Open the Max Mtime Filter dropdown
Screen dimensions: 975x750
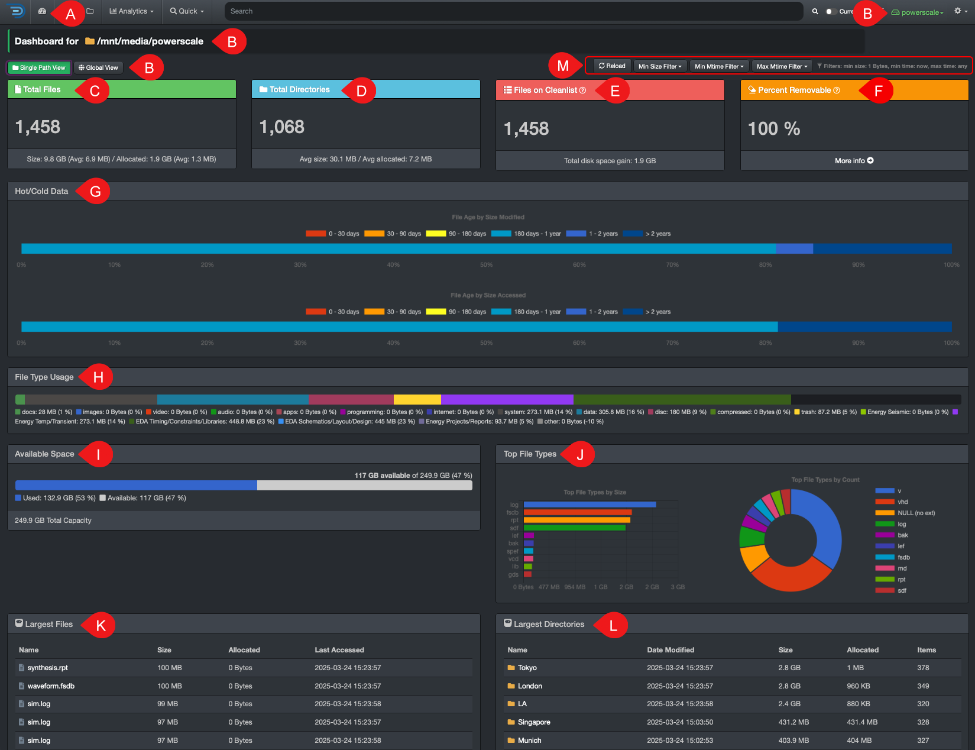click(782, 66)
